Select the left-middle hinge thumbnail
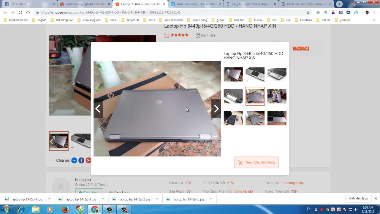Viewport: 380px width, 214px height. [233, 96]
